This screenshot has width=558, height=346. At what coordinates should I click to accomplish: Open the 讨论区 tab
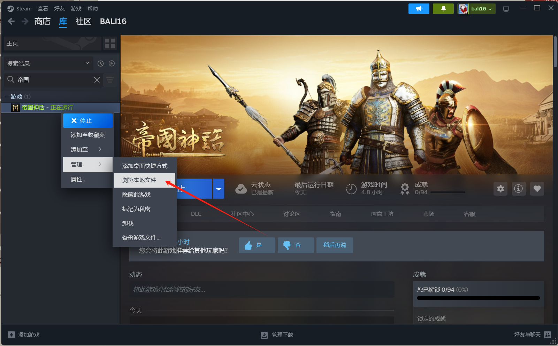coord(292,214)
